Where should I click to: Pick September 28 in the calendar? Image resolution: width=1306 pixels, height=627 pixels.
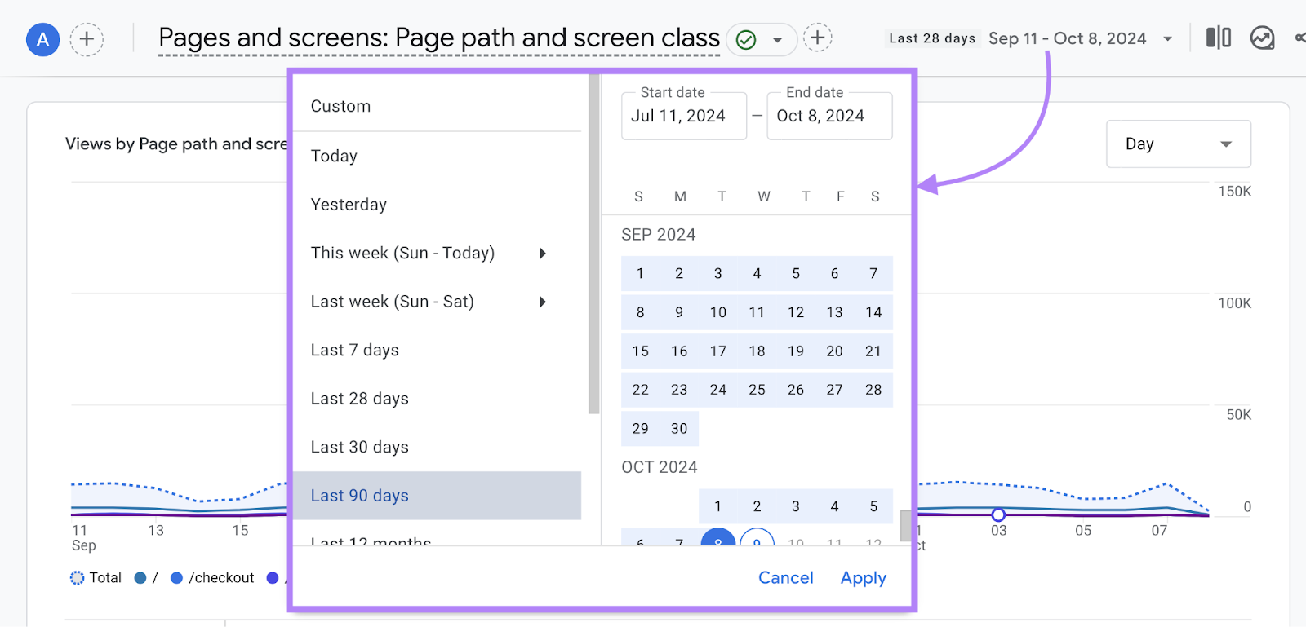[x=873, y=390]
